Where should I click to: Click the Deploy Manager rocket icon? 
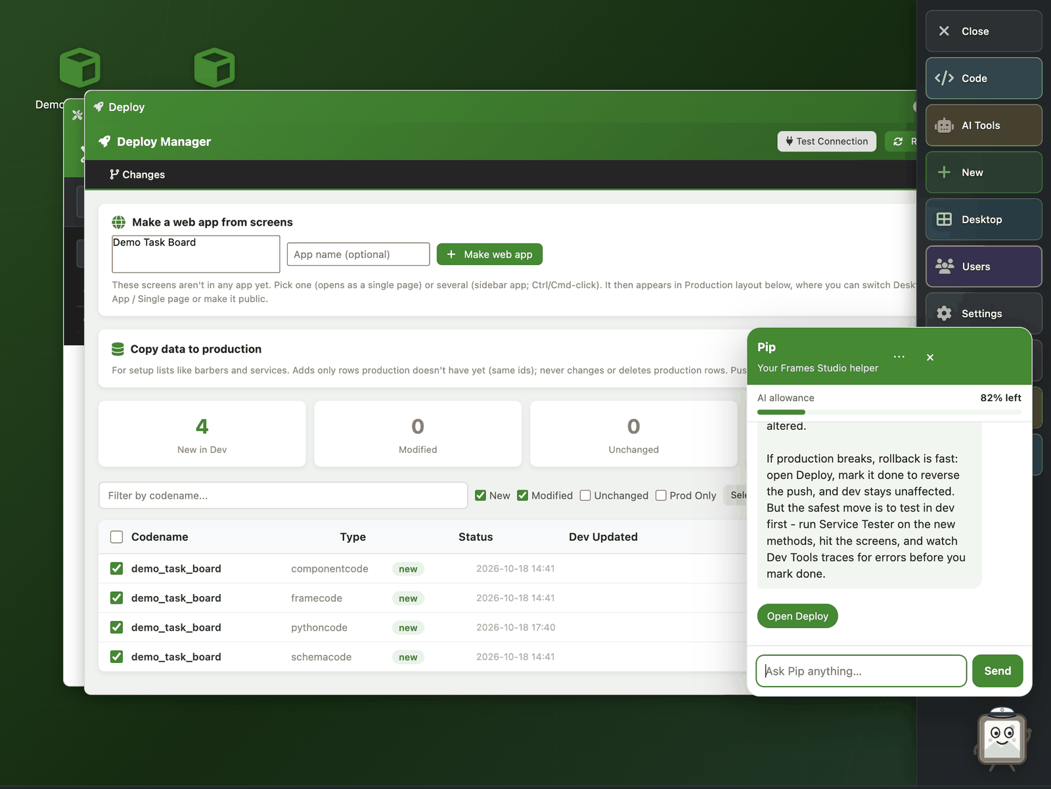(x=104, y=141)
